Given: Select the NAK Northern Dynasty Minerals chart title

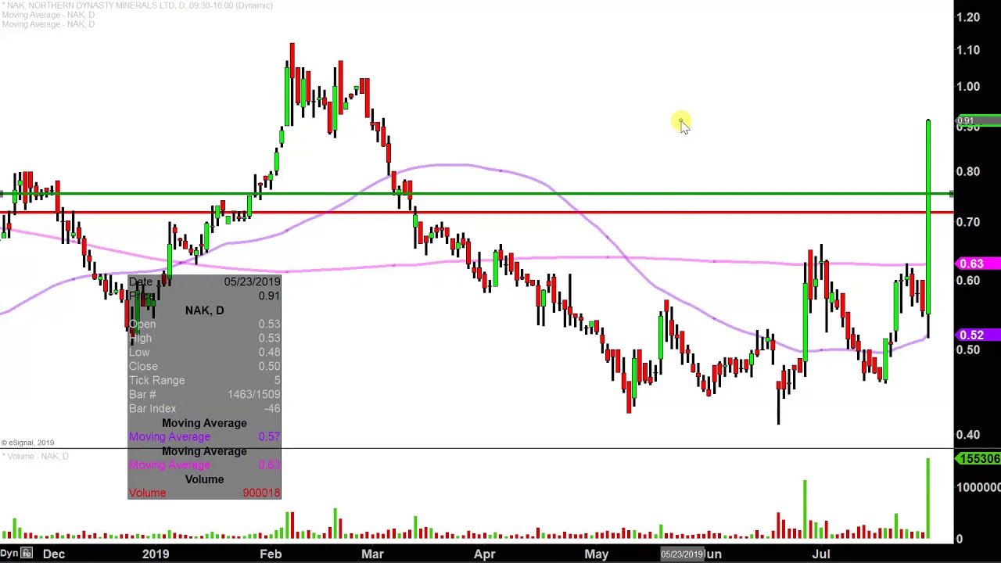Looking at the screenshot, I should (138, 5).
